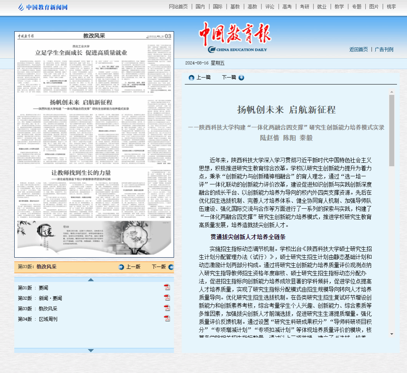Click article scrollbar down arrow
This screenshot has height=373, width=407.
392,334
